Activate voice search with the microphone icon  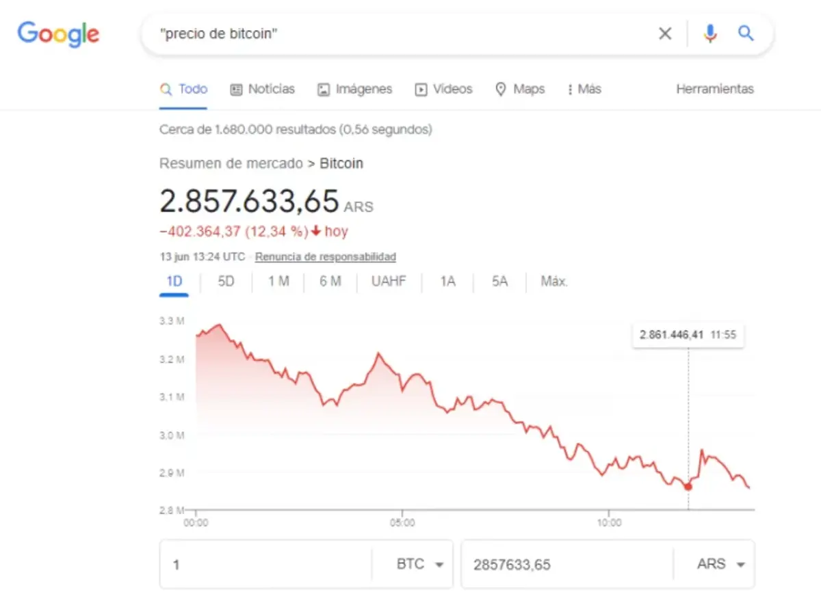point(709,33)
